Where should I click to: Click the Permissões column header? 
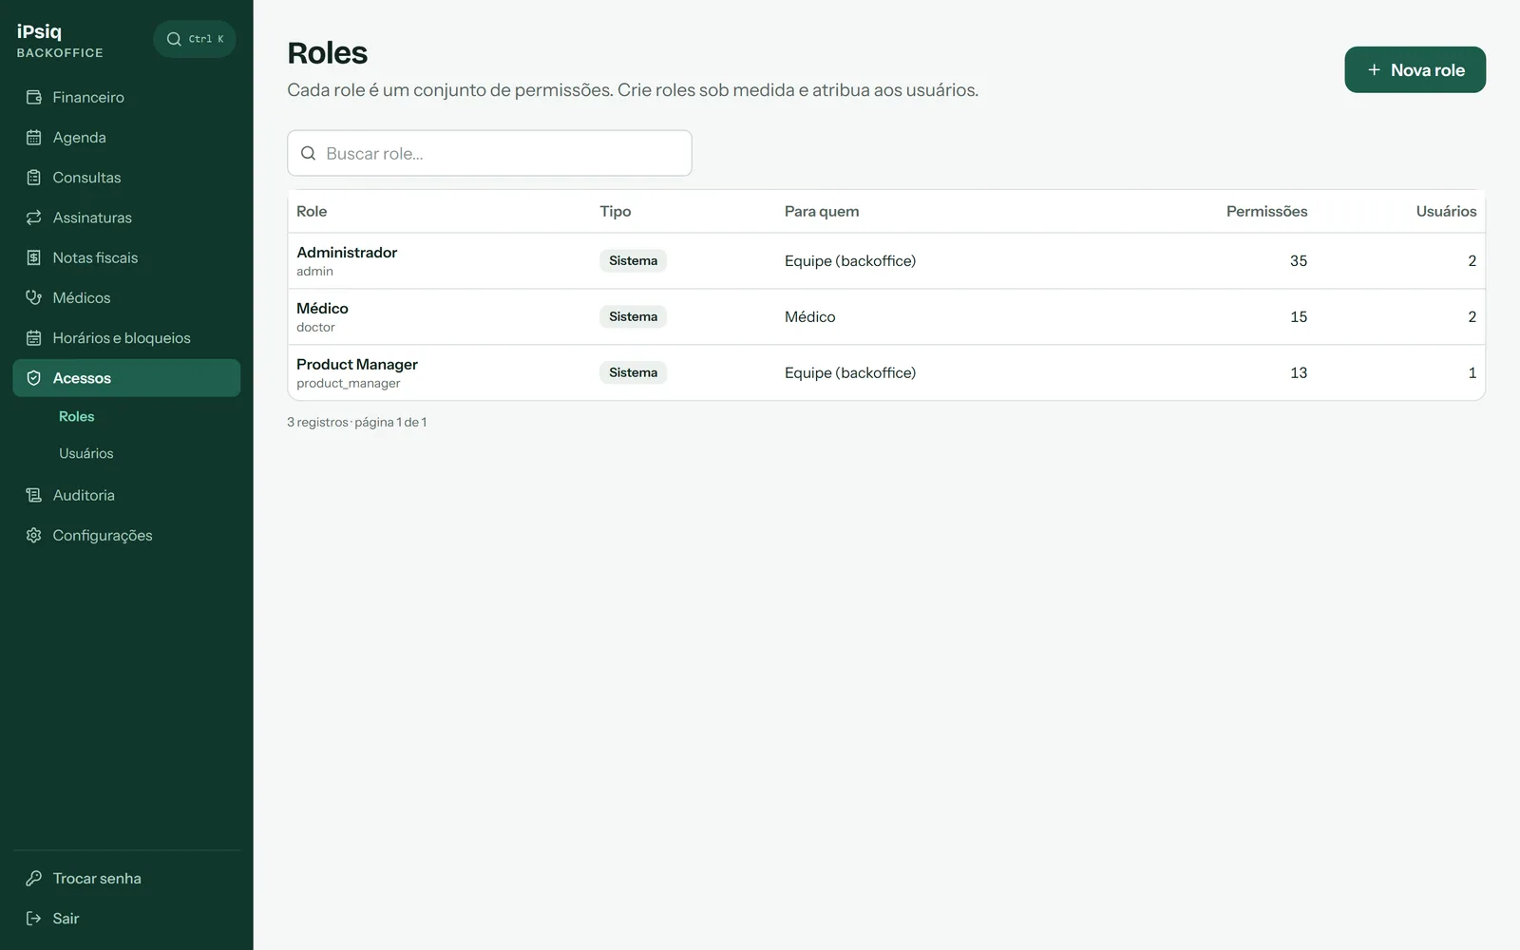(1266, 211)
